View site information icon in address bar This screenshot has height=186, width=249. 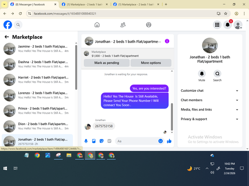(x=29, y=13)
